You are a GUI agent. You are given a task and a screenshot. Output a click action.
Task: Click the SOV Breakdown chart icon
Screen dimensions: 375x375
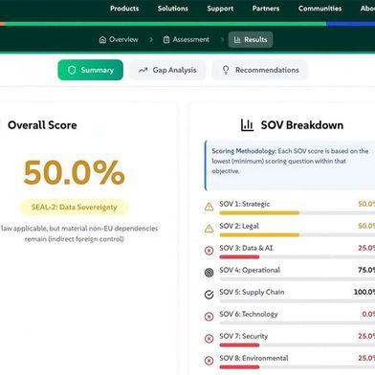coord(247,125)
